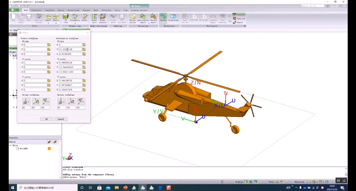
Task: Toggle lock on source origin Z
Action: [x=49, y=54]
